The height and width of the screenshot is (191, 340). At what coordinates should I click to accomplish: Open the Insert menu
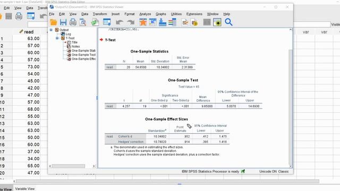[x=116, y=14]
